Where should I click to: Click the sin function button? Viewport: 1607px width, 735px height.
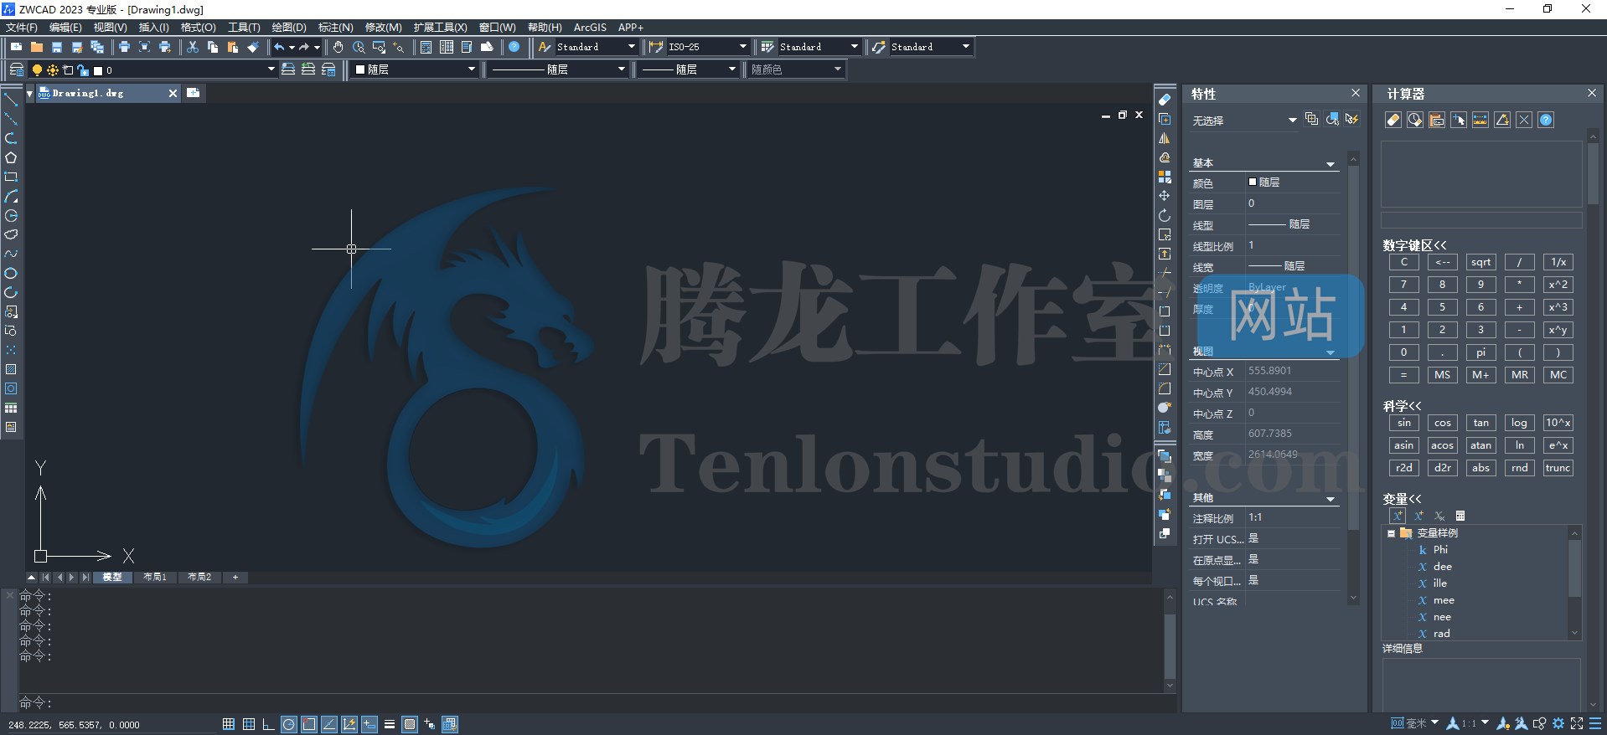[1404, 423]
